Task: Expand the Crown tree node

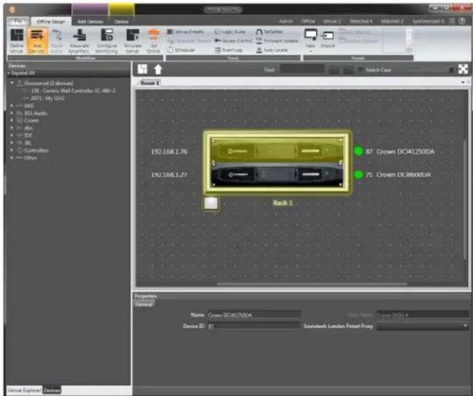Action: coord(12,120)
